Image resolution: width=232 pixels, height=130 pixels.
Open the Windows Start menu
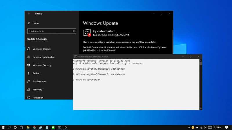(x=3, y=127)
